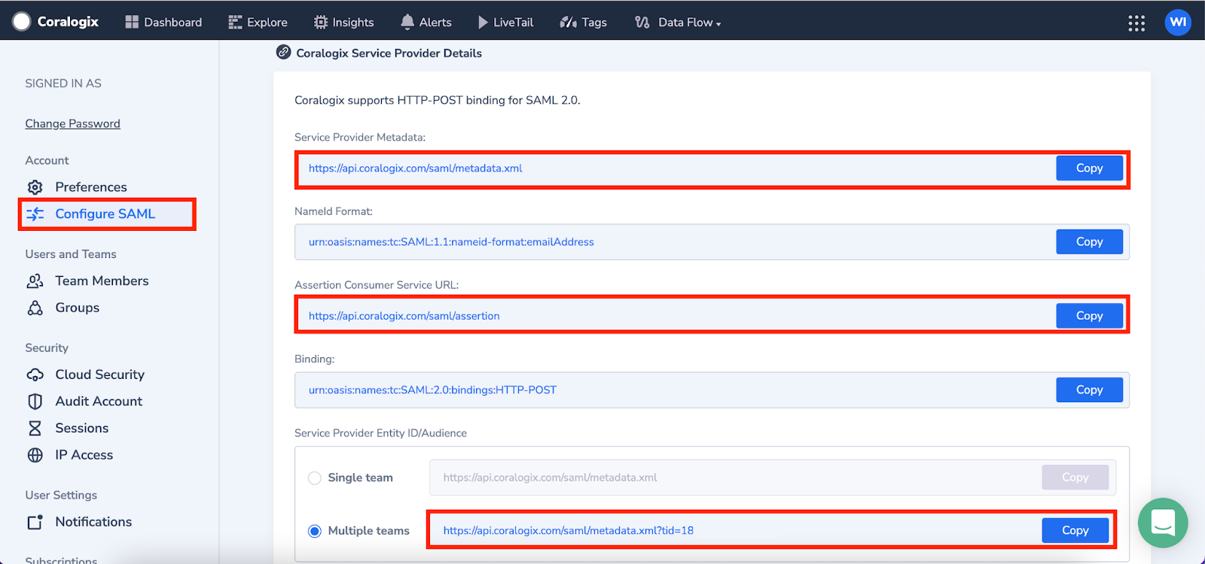
Task: Copy the Service Provider Metadata URL
Action: click(x=1089, y=168)
